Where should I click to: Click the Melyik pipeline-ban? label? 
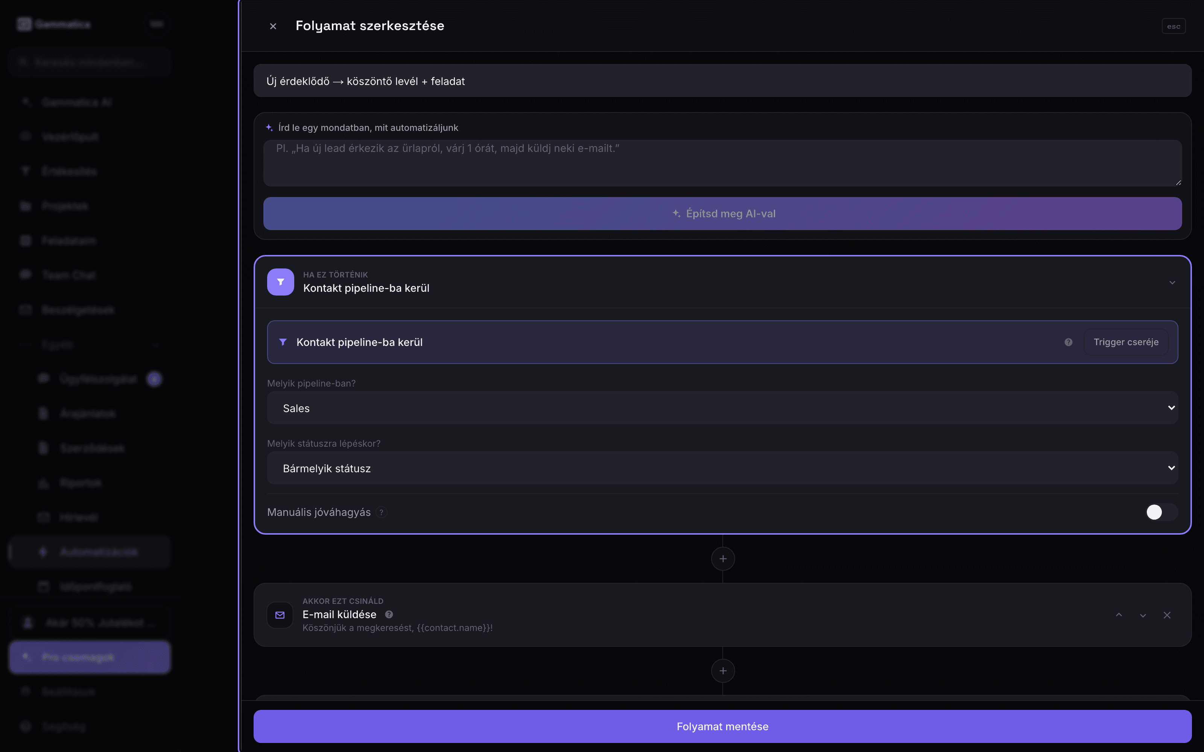coord(312,384)
